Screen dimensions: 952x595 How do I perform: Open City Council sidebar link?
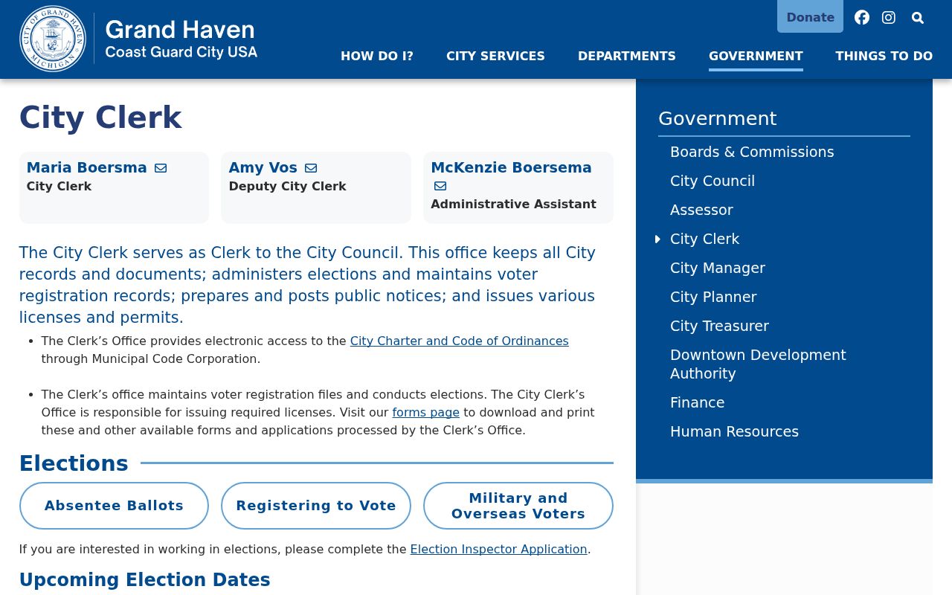pyautogui.click(x=713, y=181)
